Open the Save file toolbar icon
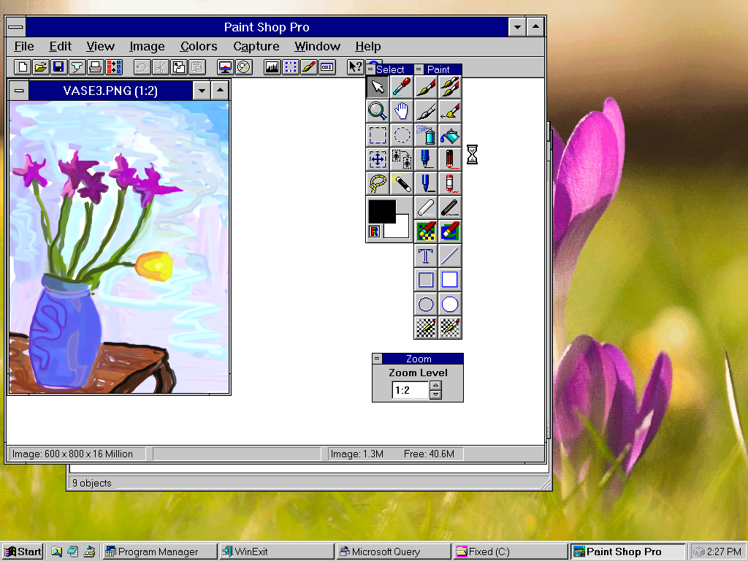This screenshot has width=748, height=561. tap(58, 67)
